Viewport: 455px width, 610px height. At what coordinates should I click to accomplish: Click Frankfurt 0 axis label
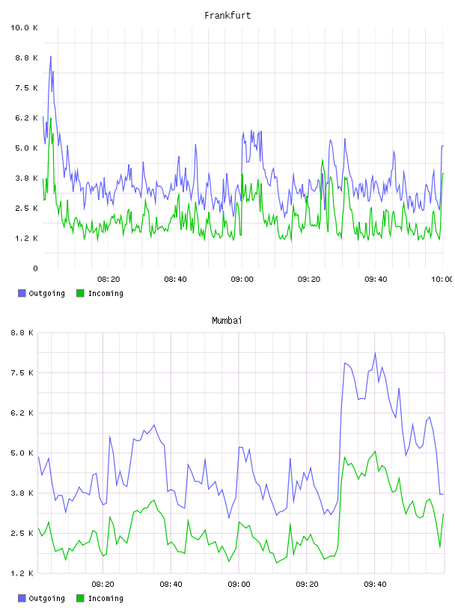35,268
